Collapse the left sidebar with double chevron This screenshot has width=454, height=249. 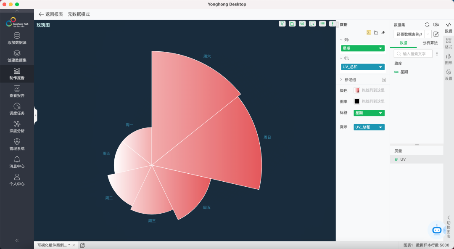point(17,240)
